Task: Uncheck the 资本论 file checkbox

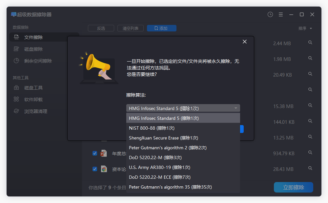Action: tap(95, 169)
